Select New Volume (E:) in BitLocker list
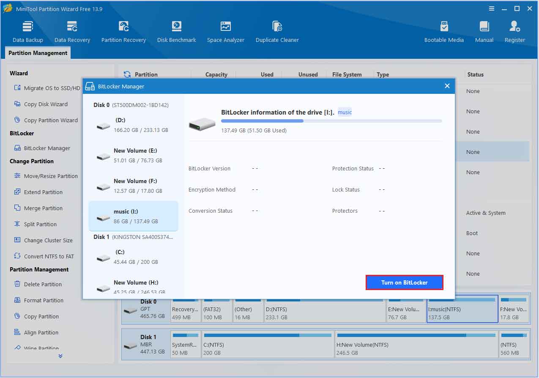 coord(134,155)
